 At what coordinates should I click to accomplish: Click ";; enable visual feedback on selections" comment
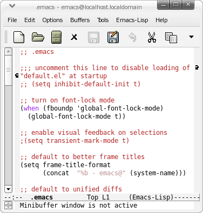[94, 133]
